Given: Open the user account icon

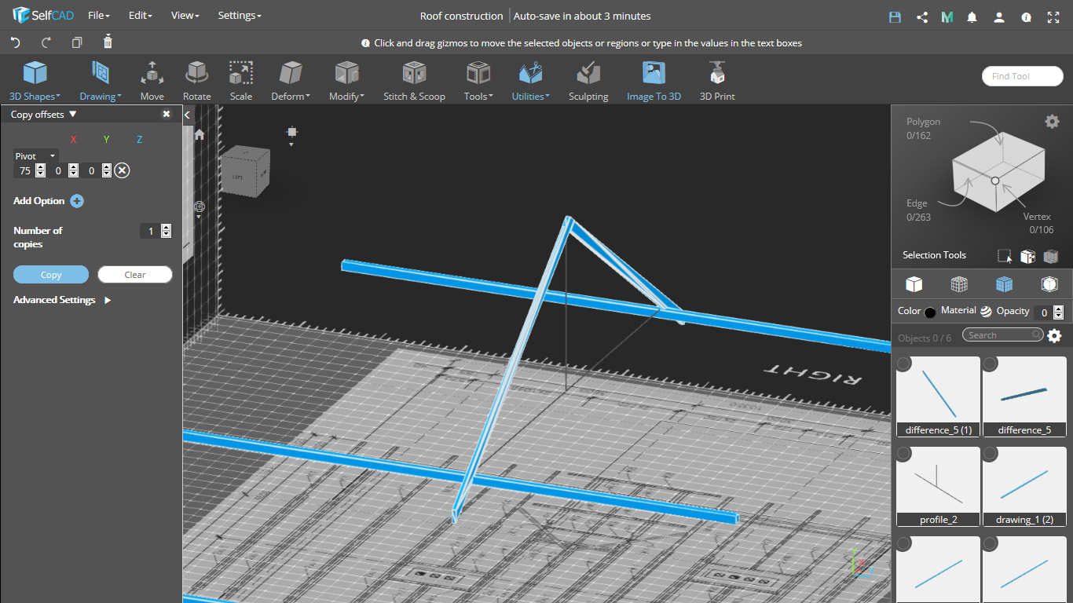Looking at the screenshot, I should [x=999, y=16].
